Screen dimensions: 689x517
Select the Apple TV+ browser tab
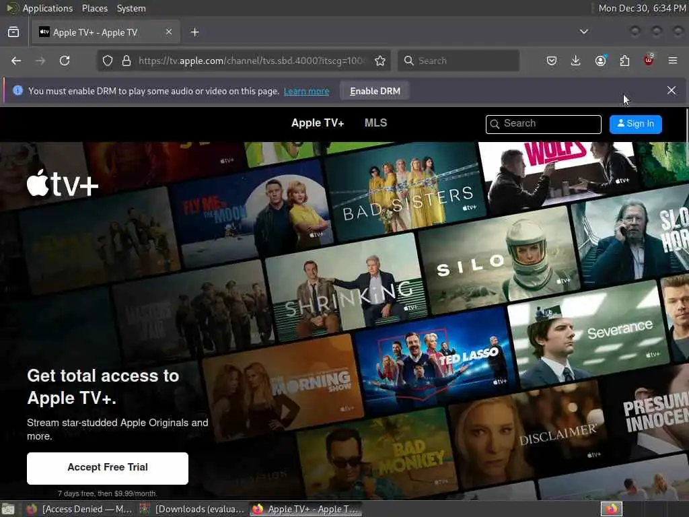106,32
